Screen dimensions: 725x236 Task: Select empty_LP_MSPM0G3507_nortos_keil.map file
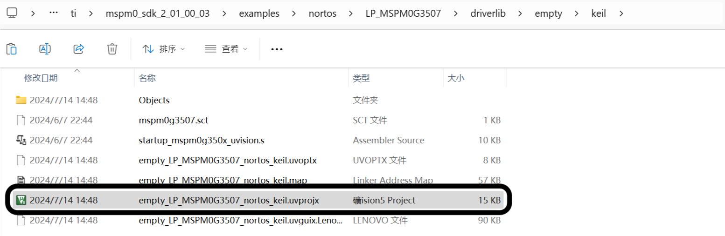pos(223,180)
